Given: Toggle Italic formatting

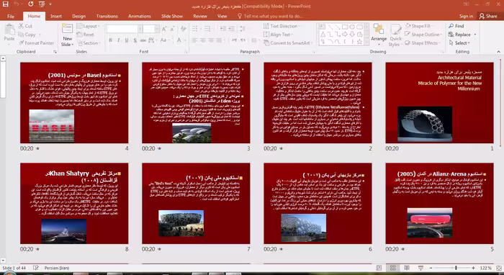Looking at the screenshot, I should point(118,40).
